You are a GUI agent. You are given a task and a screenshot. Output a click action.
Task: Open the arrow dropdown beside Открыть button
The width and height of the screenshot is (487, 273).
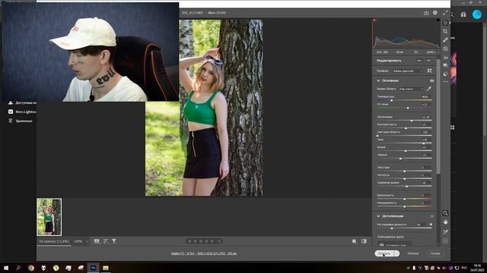coord(396,253)
